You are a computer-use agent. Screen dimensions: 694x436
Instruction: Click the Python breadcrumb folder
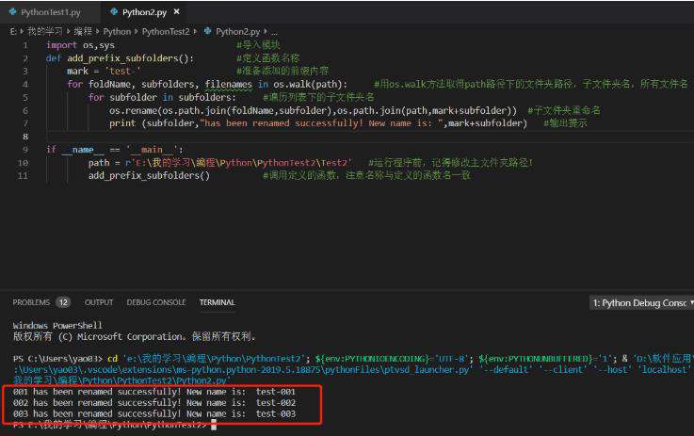tap(117, 31)
